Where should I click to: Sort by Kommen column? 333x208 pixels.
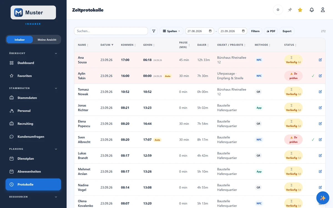tap(128, 45)
